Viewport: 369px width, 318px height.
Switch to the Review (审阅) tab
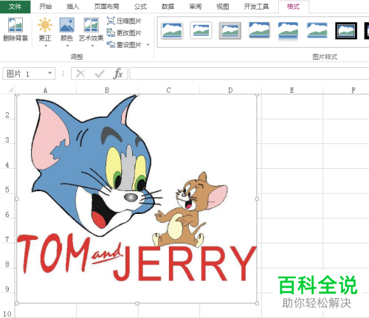[196, 7]
